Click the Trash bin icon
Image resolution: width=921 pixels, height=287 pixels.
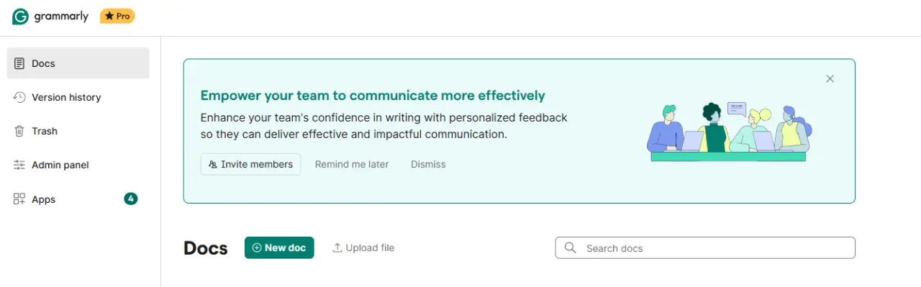[19, 131]
